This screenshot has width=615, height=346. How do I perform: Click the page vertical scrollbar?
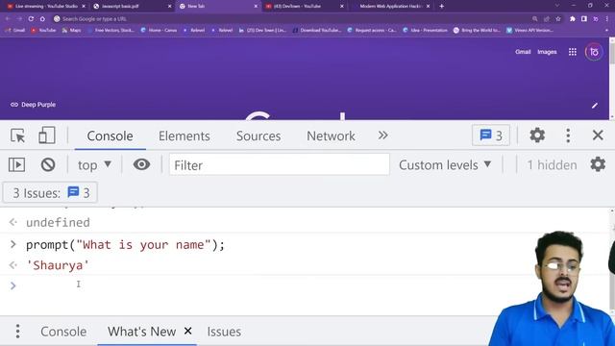(x=612, y=79)
